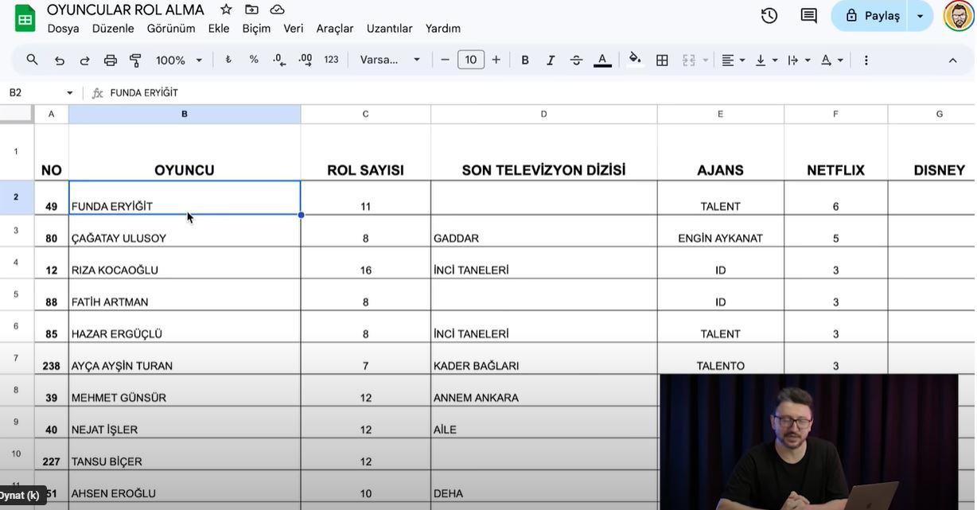Screen dimensions: 977x510
Task: Open the comments panel icon
Action: click(x=808, y=16)
